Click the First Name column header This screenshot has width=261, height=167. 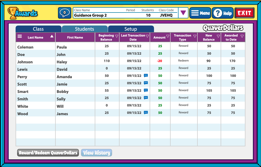point(75,37)
